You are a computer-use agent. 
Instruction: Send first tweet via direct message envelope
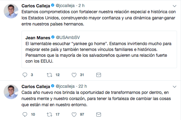99,75
